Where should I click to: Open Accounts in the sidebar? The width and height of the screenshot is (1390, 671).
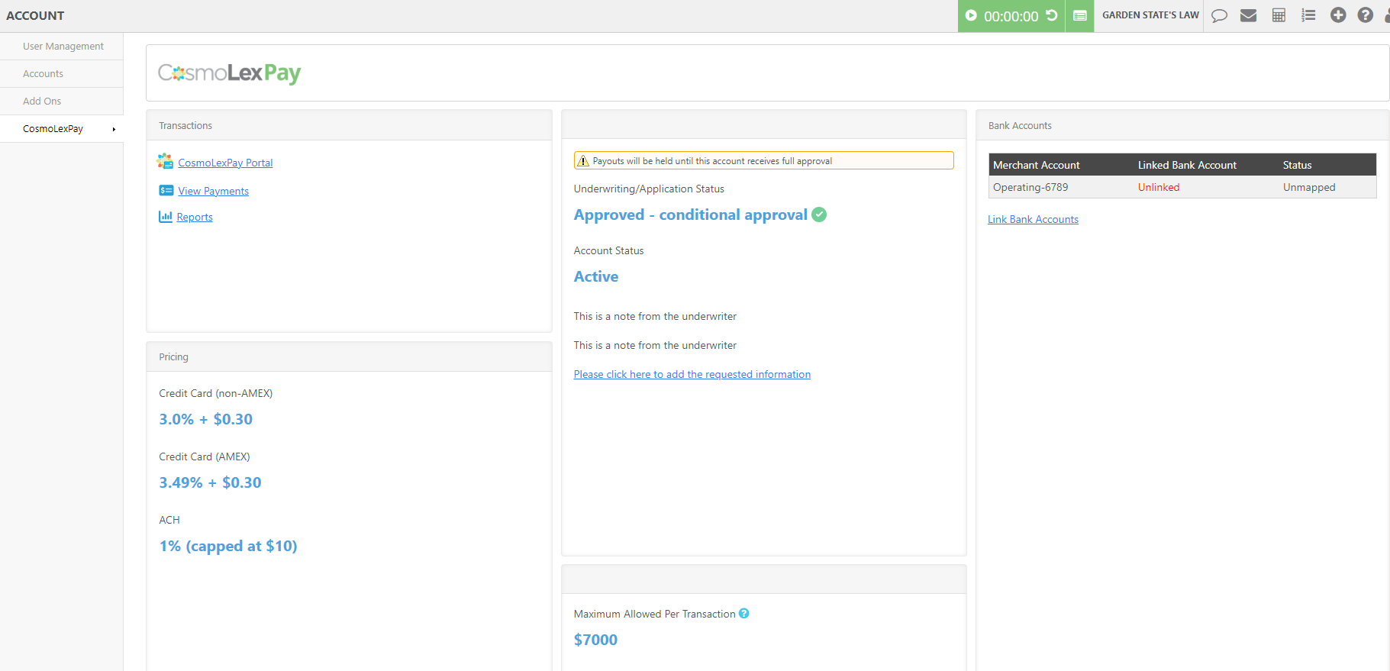43,73
